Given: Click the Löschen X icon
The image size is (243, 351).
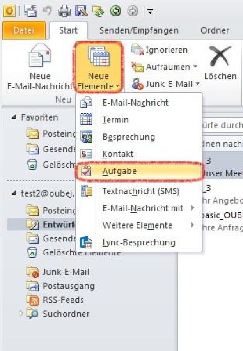Looking at the screenshot, I should [220, 56].
